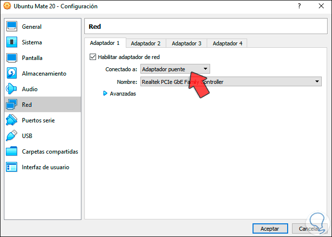Disable the Habilitar adaptador de red checkbox

click(93, 57)
